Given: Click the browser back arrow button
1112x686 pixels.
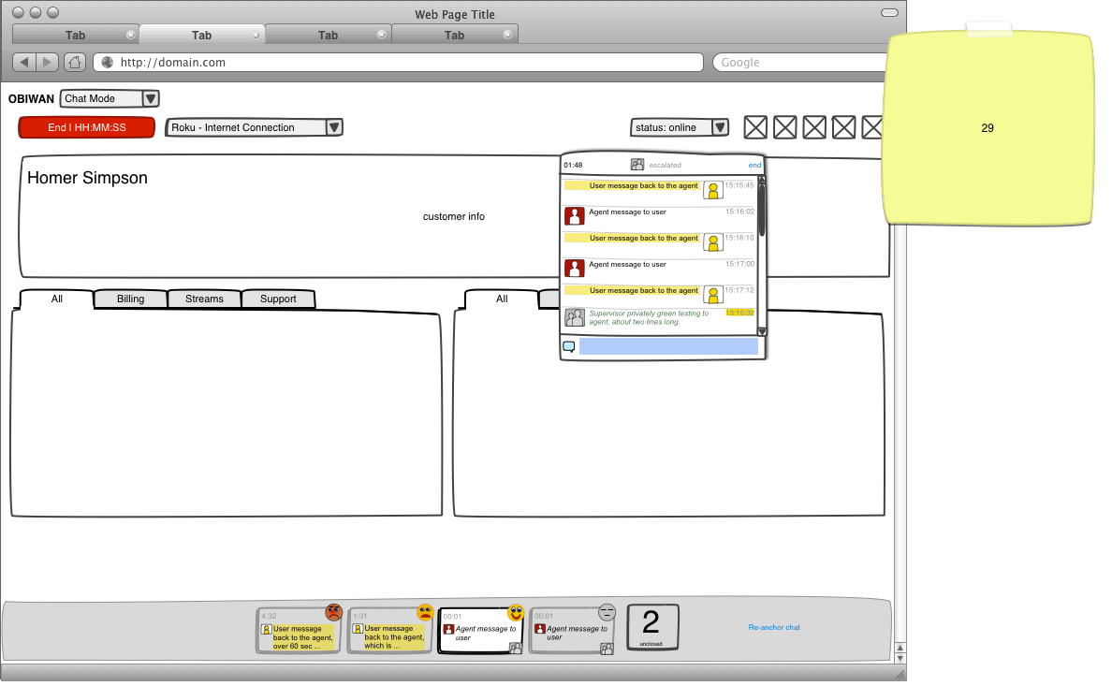Looking at the screenshot, I should point(24,63).
